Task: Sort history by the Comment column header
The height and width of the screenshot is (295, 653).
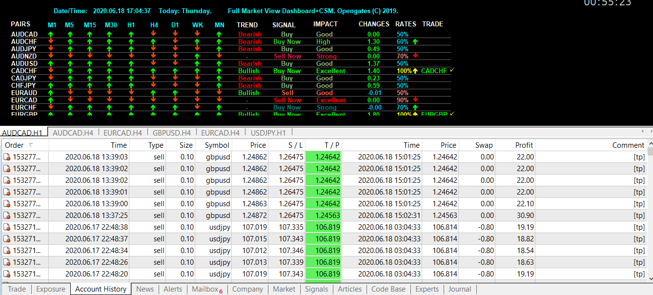Action: [x=592, y=145]
